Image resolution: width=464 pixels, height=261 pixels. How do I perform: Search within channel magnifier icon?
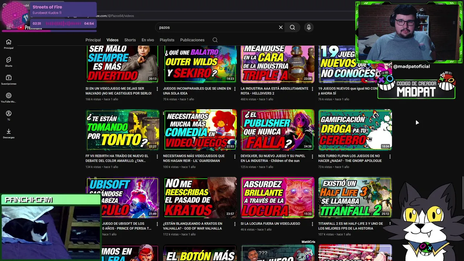pos(215,40)
